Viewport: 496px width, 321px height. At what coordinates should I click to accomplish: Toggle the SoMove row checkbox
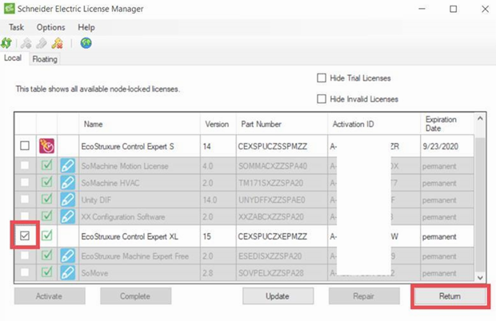25,272
